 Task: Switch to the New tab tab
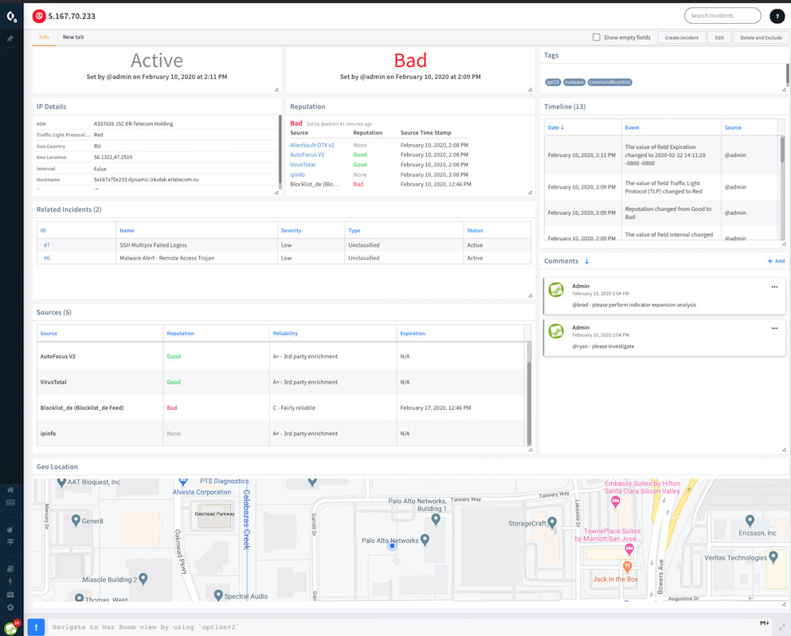[73, 37]
